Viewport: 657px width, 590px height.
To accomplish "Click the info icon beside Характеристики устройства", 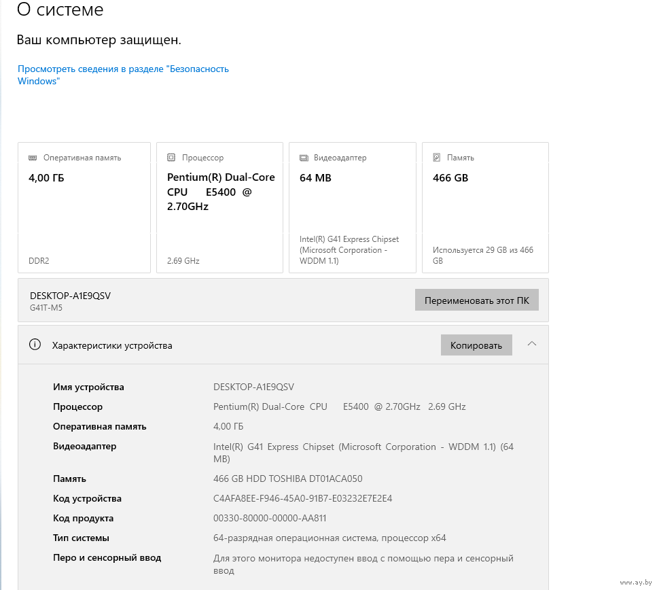I will pyautogui.click(x=35, y=345).
